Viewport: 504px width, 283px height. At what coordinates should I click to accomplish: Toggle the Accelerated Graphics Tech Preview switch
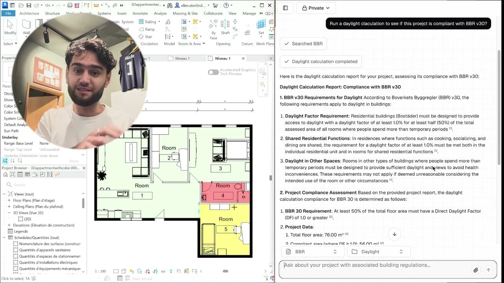(213, 72)
